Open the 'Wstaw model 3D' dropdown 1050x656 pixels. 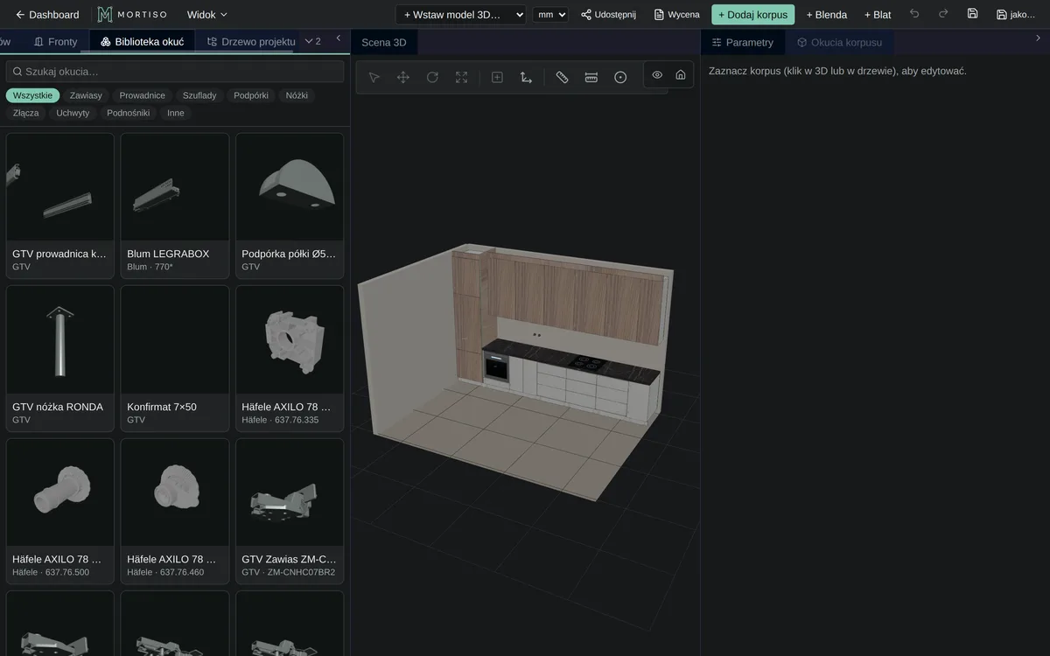460,14
